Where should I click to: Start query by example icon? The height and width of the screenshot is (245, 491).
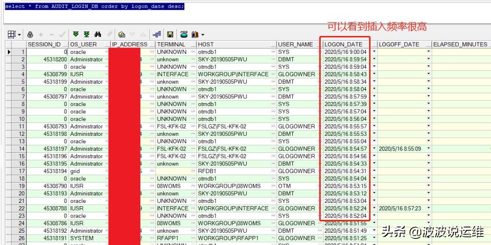click(122, 35)
